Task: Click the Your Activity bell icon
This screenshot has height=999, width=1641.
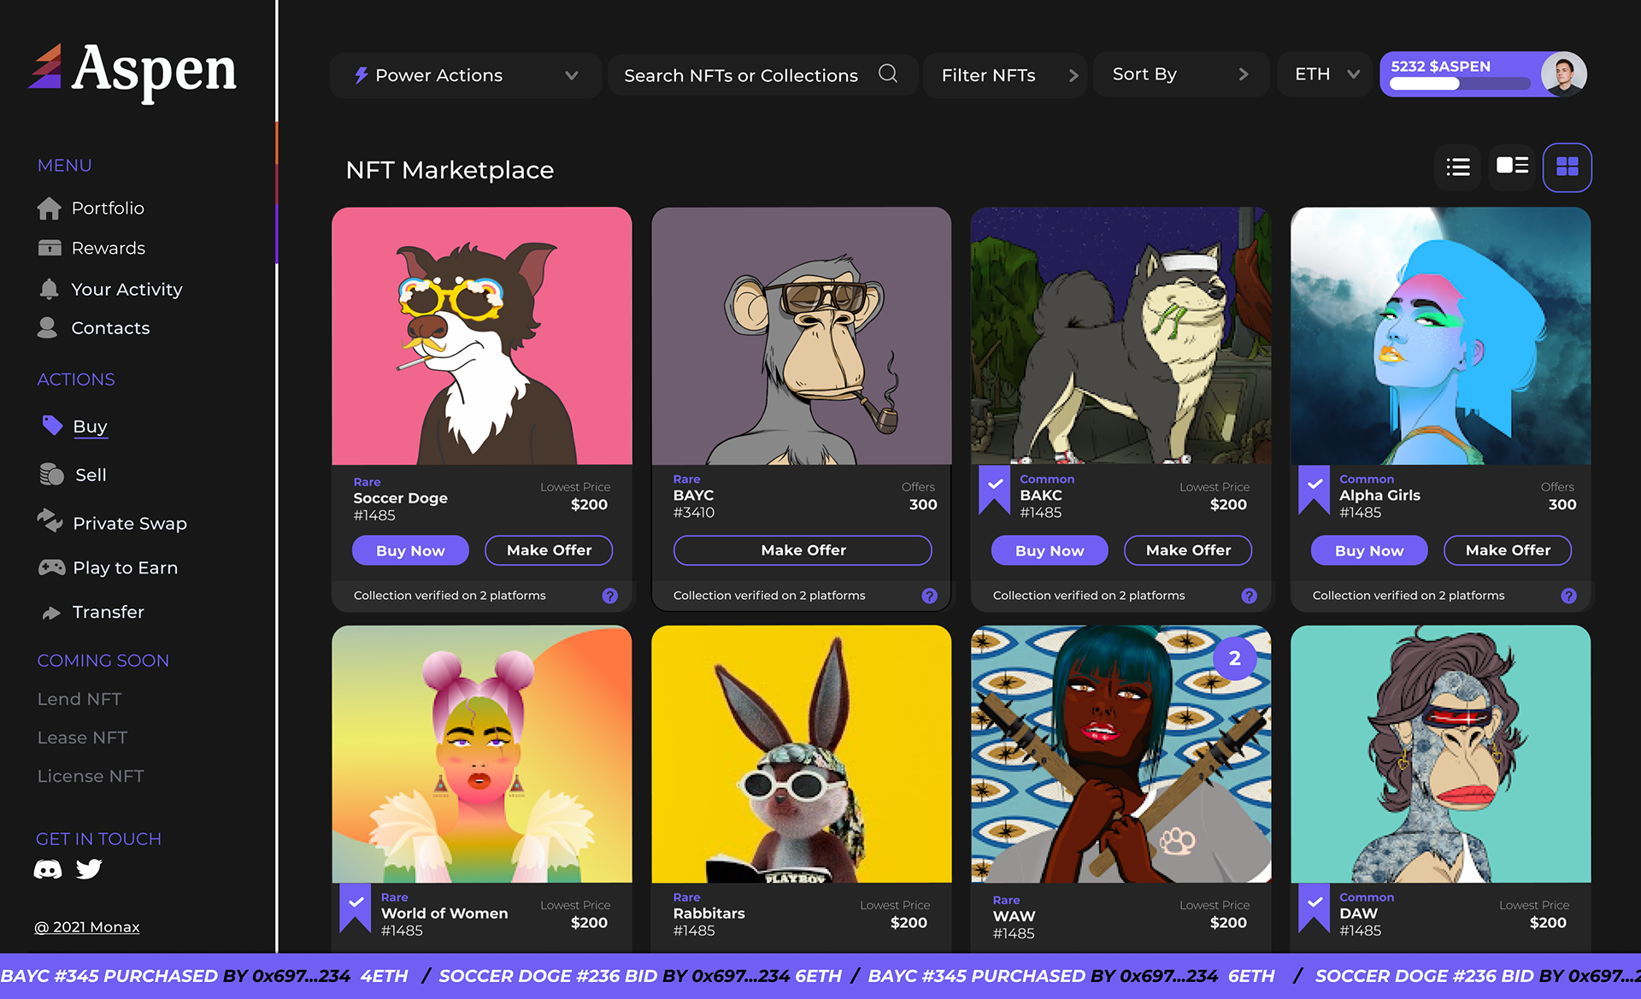Action: click(50, 289)
